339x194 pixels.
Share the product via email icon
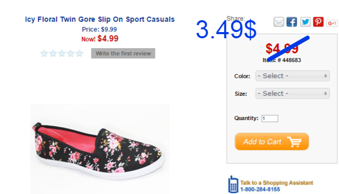(279, 22)
